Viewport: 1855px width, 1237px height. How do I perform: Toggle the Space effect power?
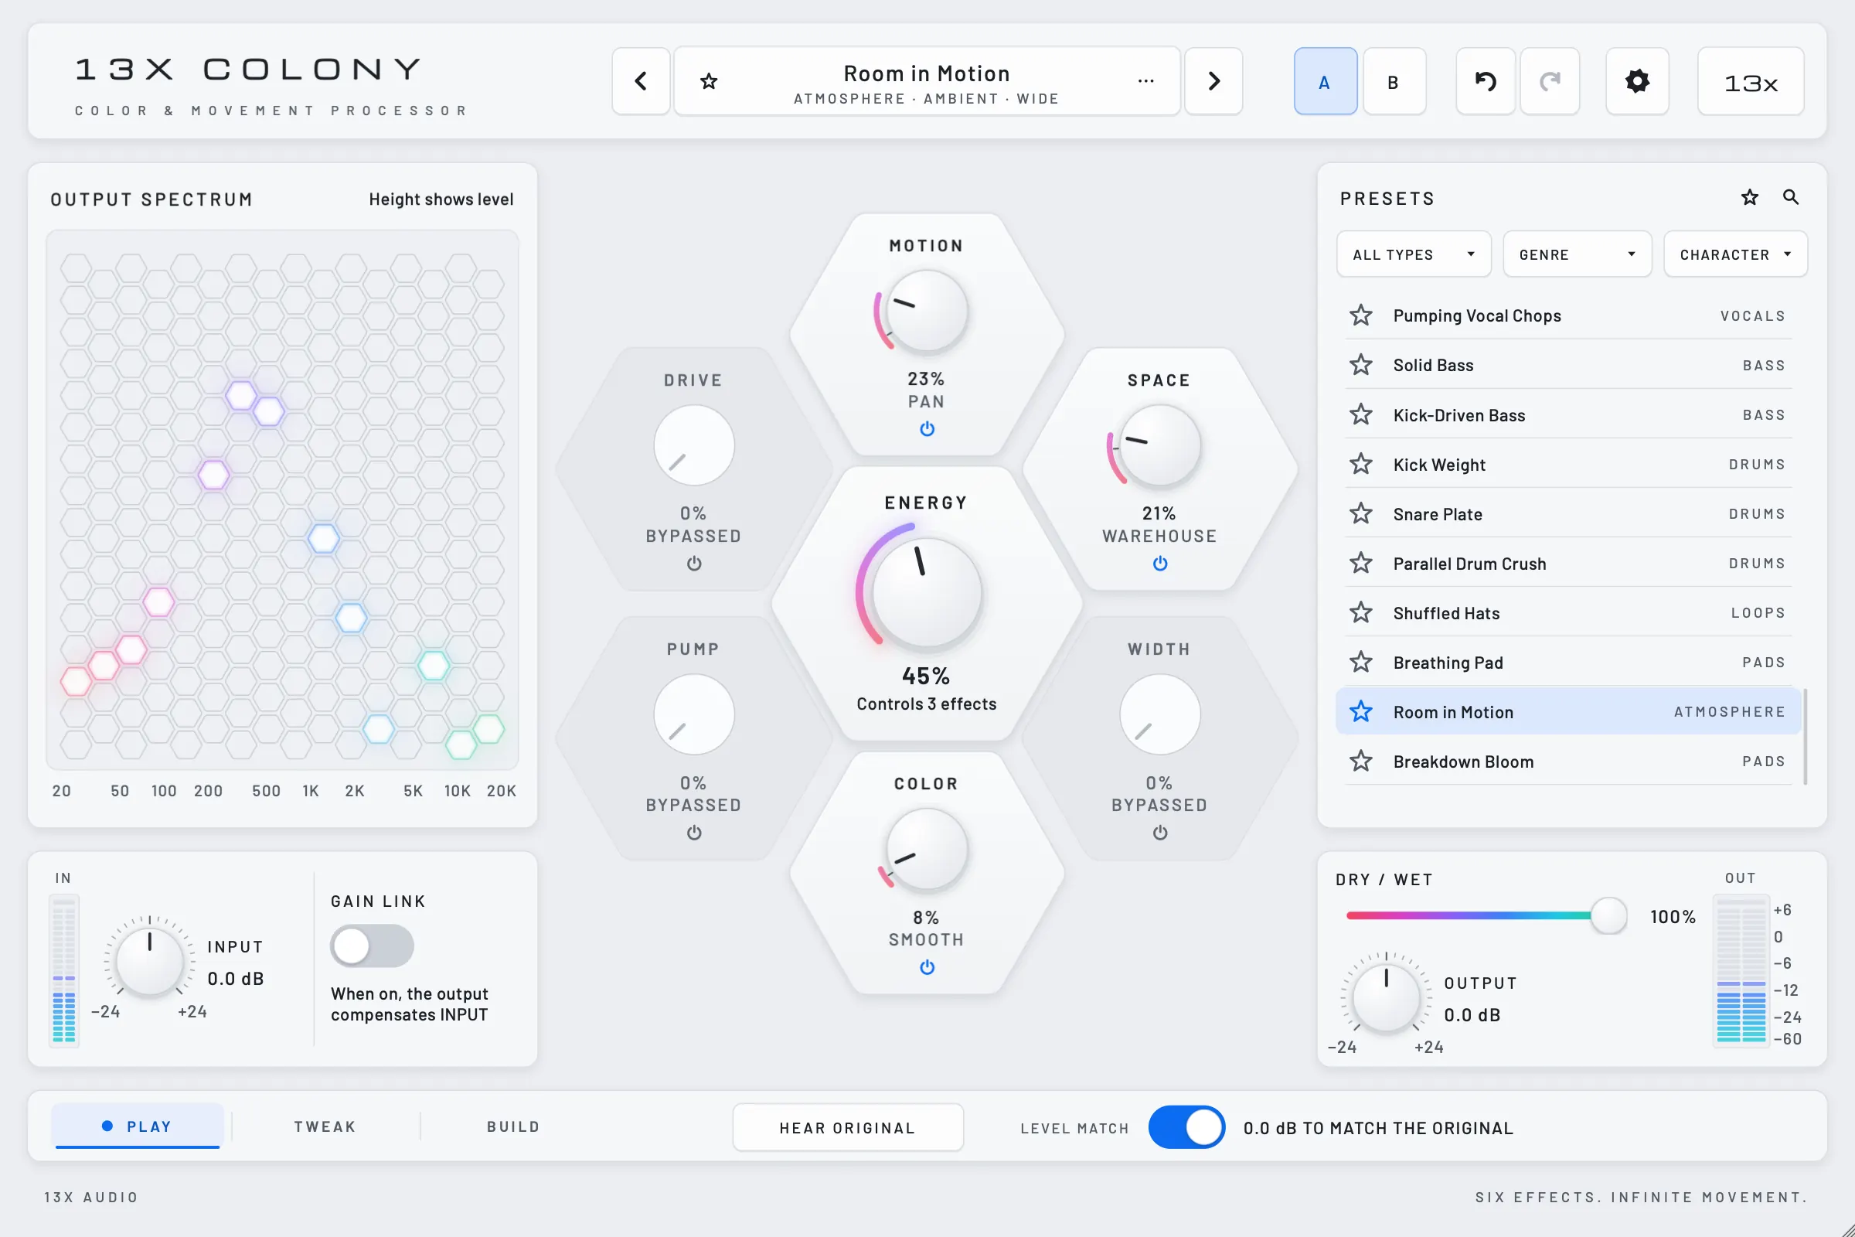pos(1159,564)
